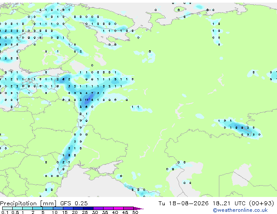277x214 pixels.
Task: Select the magenta legend swatch between 40 and 45
Action: [118, 208]
